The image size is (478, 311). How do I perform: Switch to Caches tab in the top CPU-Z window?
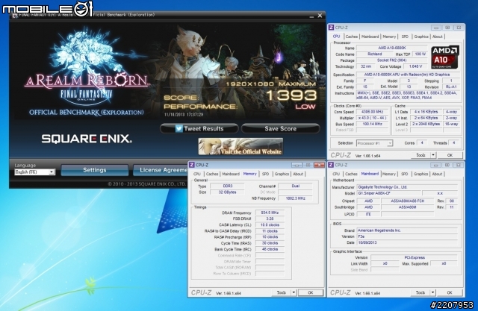coord(352,37)
